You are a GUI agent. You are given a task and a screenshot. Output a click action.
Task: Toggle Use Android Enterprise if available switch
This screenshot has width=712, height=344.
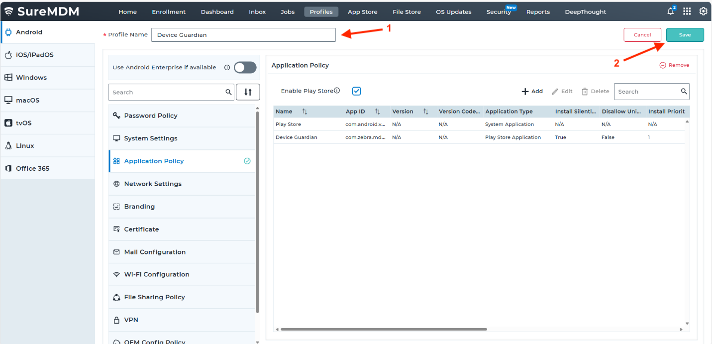point(245,68)
